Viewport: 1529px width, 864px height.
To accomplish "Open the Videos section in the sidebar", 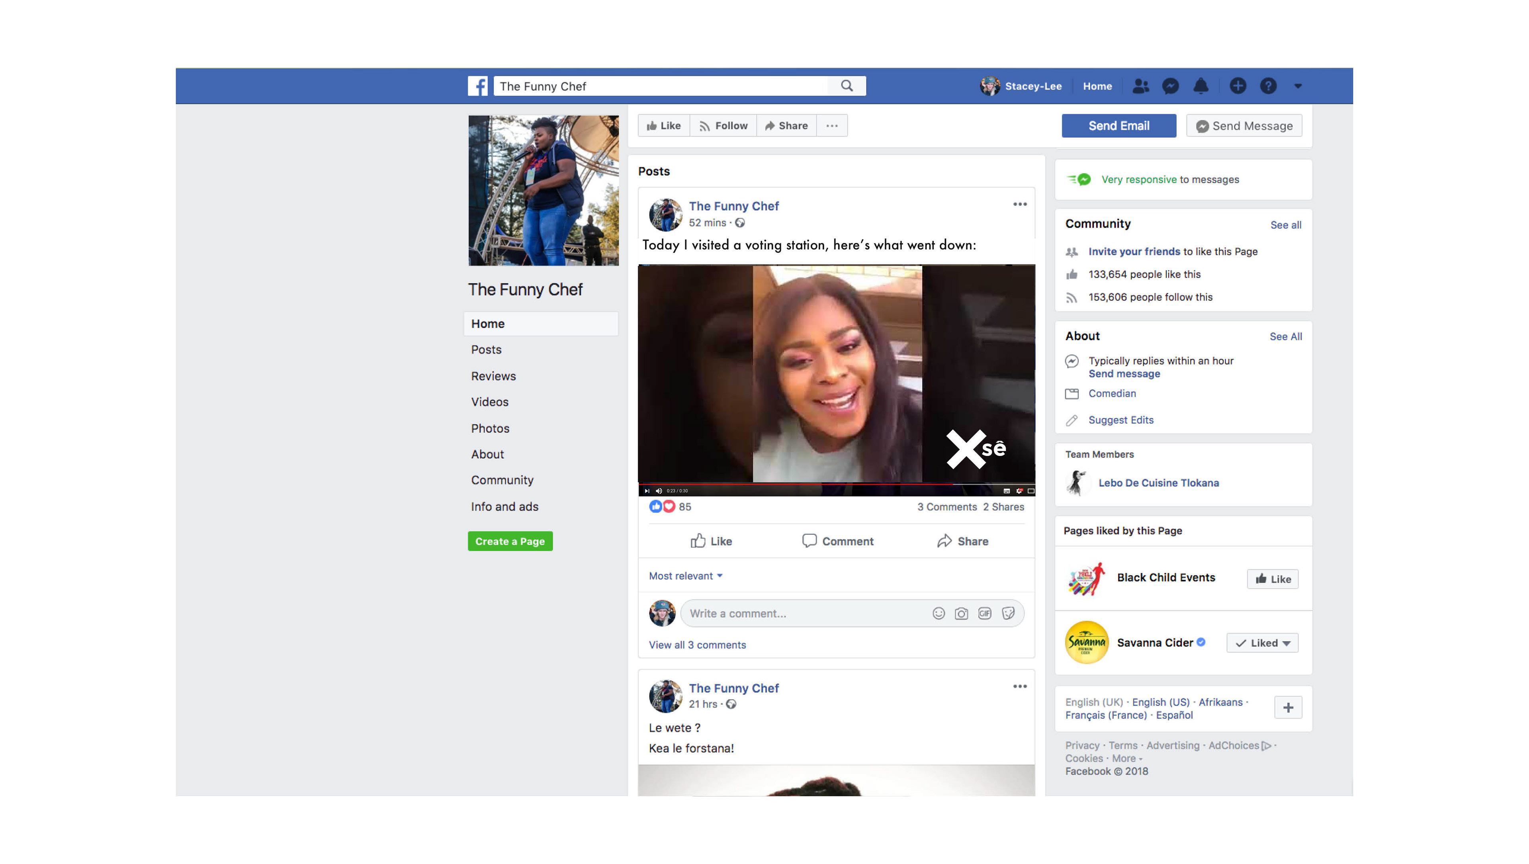I will [x=490, y=402].
